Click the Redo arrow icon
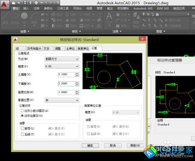The height and width of the screenshot is (161, 195). 50,3
